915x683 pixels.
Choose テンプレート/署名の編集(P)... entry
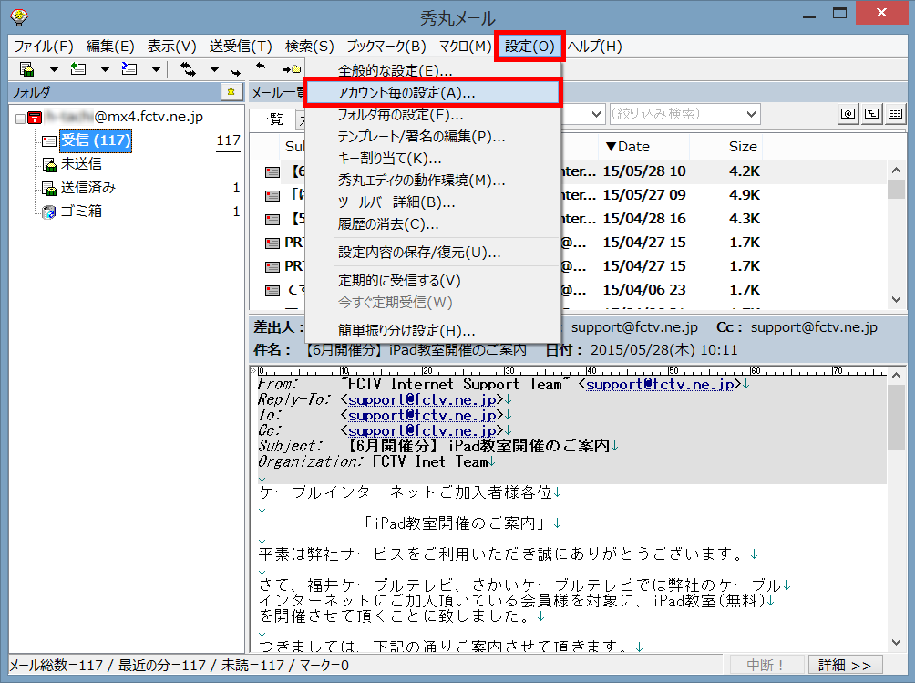tap(432, 137)
